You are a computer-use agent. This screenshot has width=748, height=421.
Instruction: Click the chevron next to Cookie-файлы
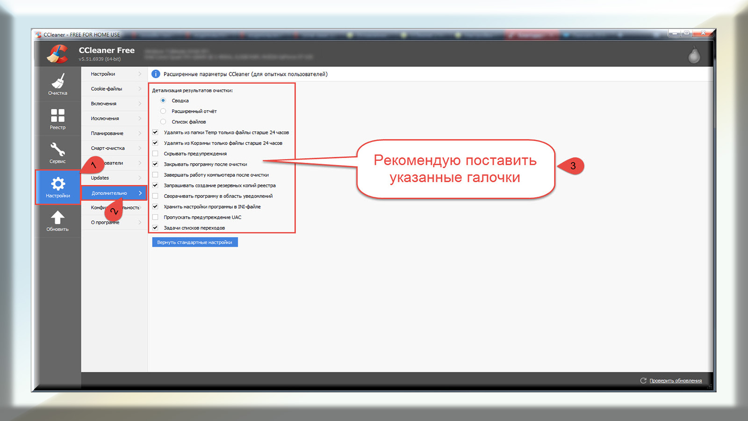pos(140,89)
